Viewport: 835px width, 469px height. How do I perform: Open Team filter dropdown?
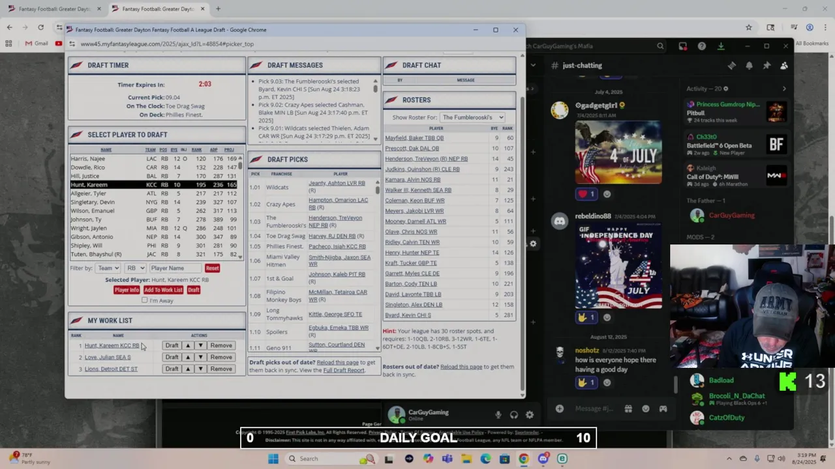(x=108, y=268)
